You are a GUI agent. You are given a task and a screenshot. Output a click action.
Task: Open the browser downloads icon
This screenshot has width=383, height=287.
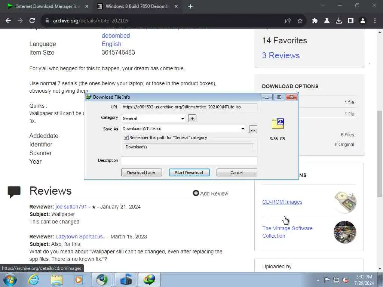coord(339,21)
